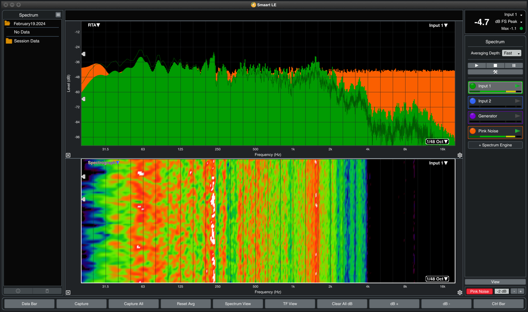Viewport: 528px width, 312px height.
Task: Add a new Spectrum Engine
Action: [x=495, y=145]
